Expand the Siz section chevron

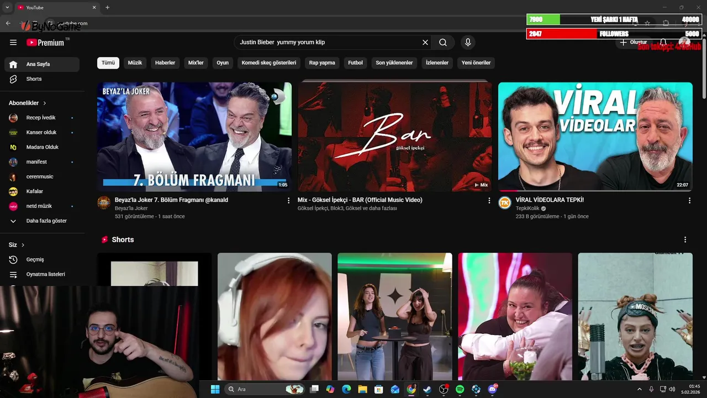[23, 245]
